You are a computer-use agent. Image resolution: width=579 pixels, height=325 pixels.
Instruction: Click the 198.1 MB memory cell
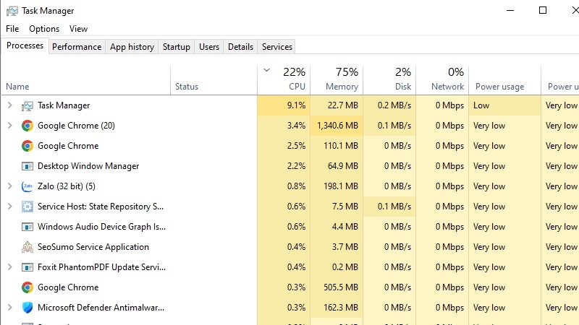tap(337, 186)
